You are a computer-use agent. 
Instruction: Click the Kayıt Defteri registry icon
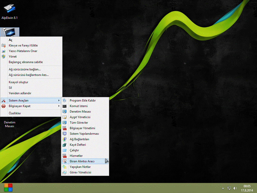tap(65, 145)
